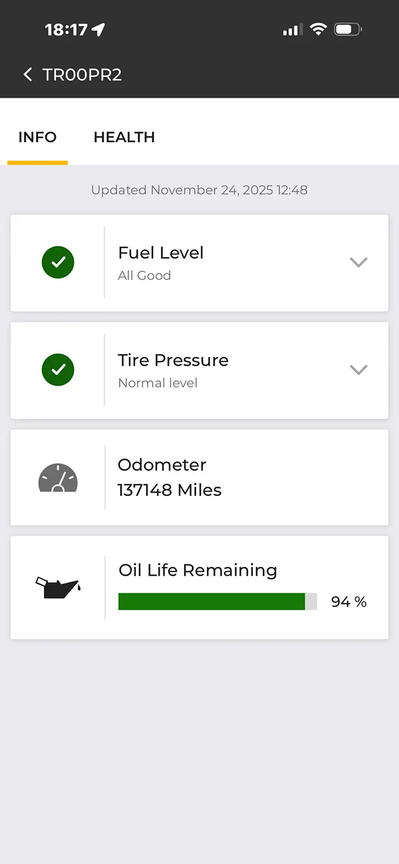Screen dimensions: 399x864
Task: Select the INFO tab
Action: click(37, 137)
